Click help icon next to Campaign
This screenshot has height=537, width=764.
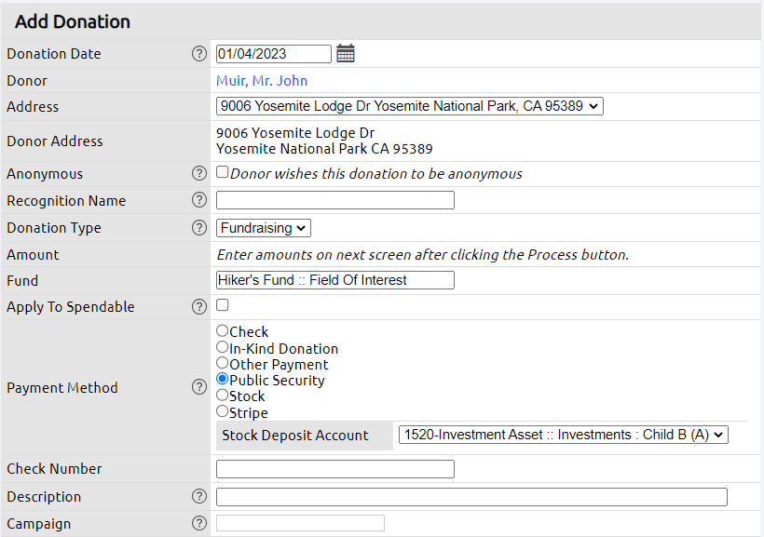[x=198, y=523]
